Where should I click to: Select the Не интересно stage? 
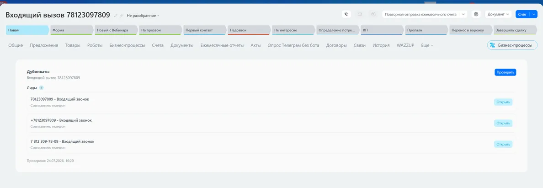[293, 30]
